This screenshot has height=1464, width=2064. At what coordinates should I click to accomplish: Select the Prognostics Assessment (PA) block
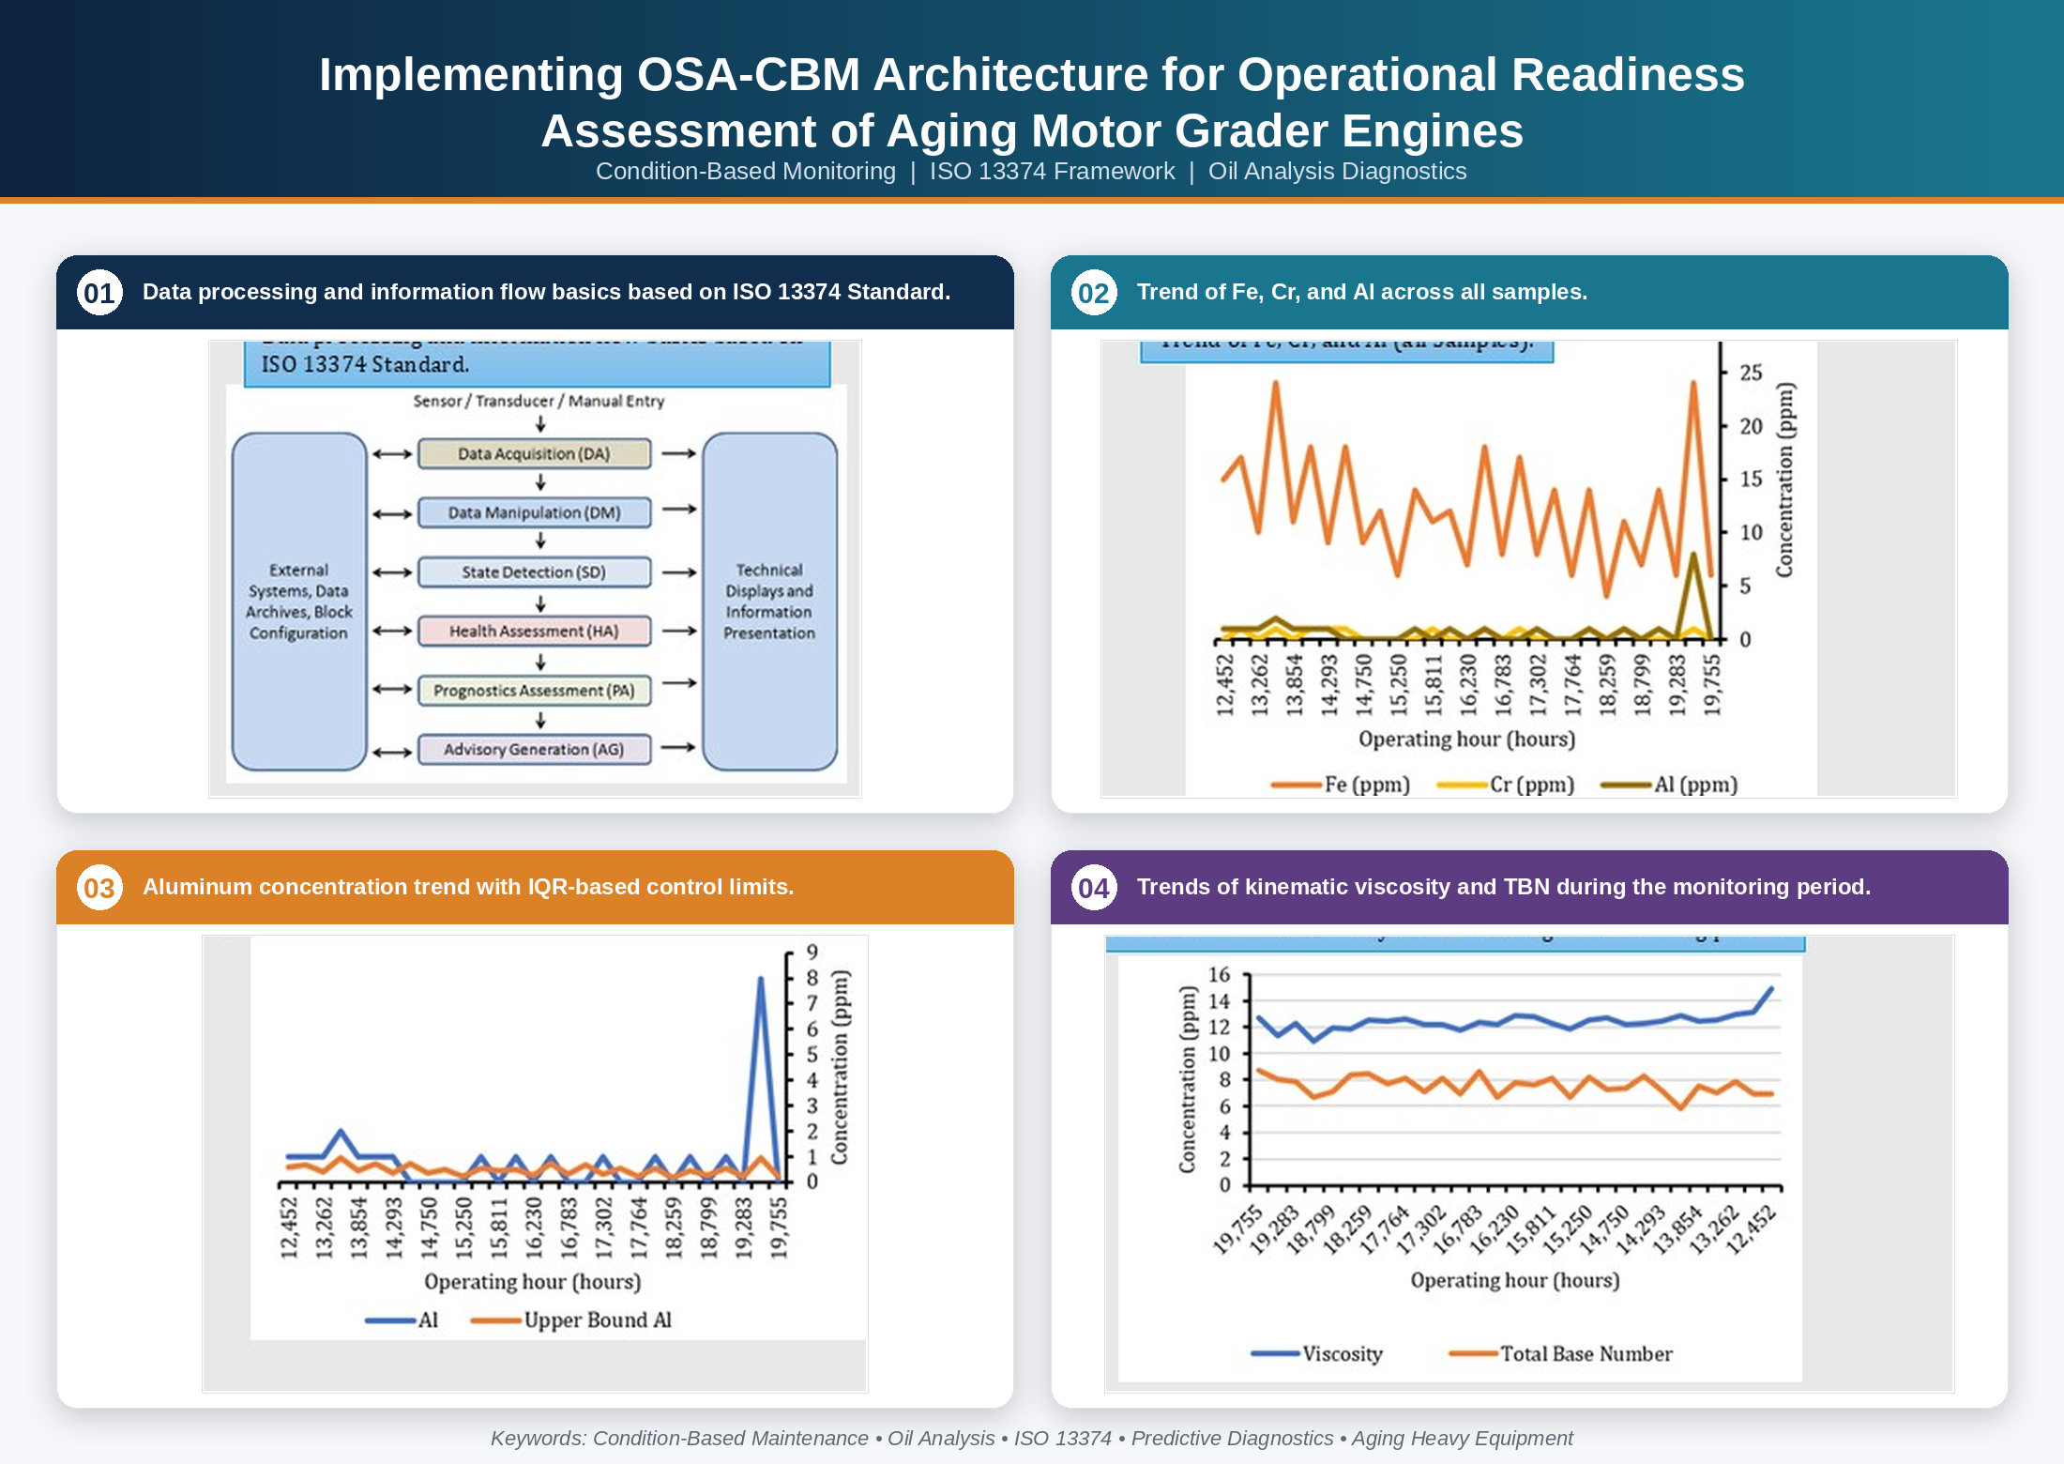pyautogui.click(x=534, y=691)
